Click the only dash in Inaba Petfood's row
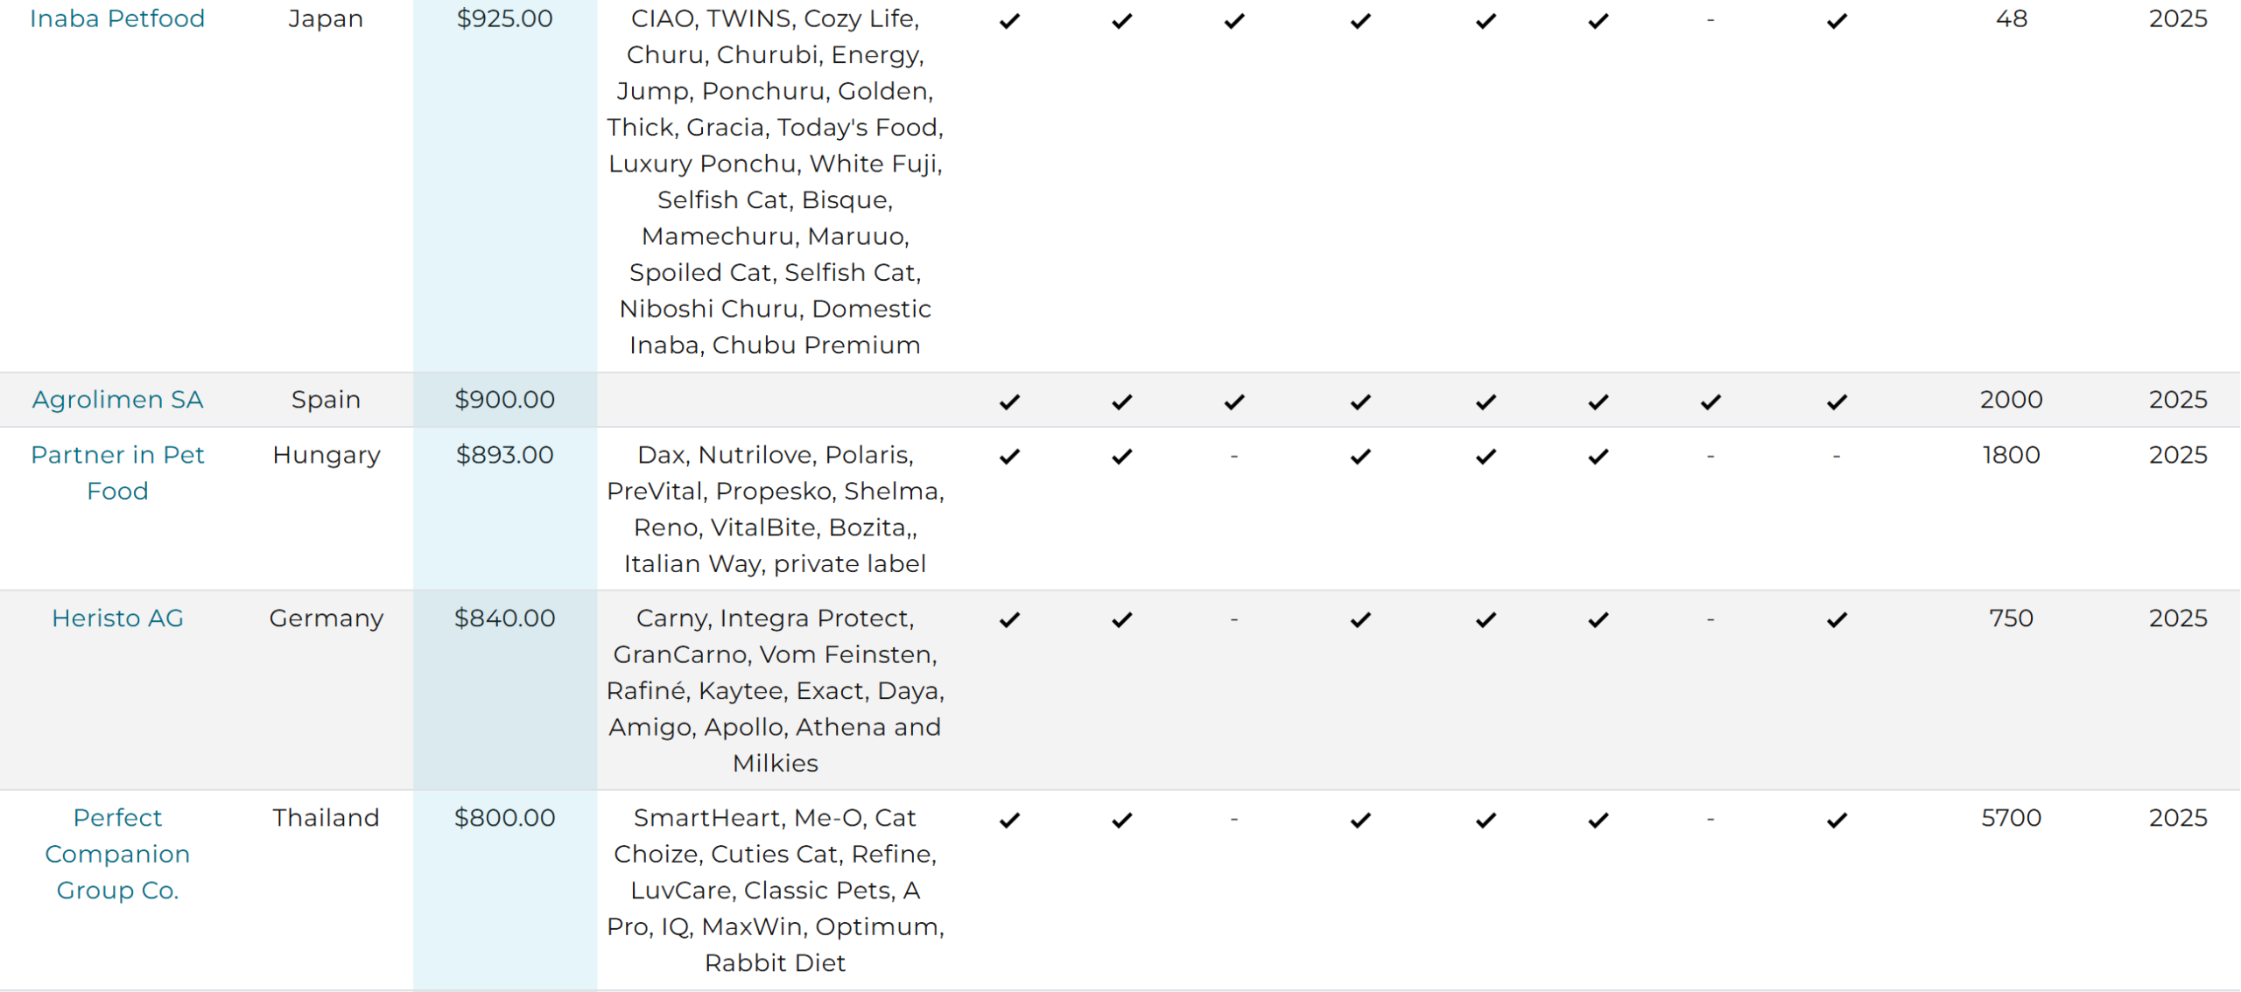This screenshot has width=2241, height=992. 1711,20
